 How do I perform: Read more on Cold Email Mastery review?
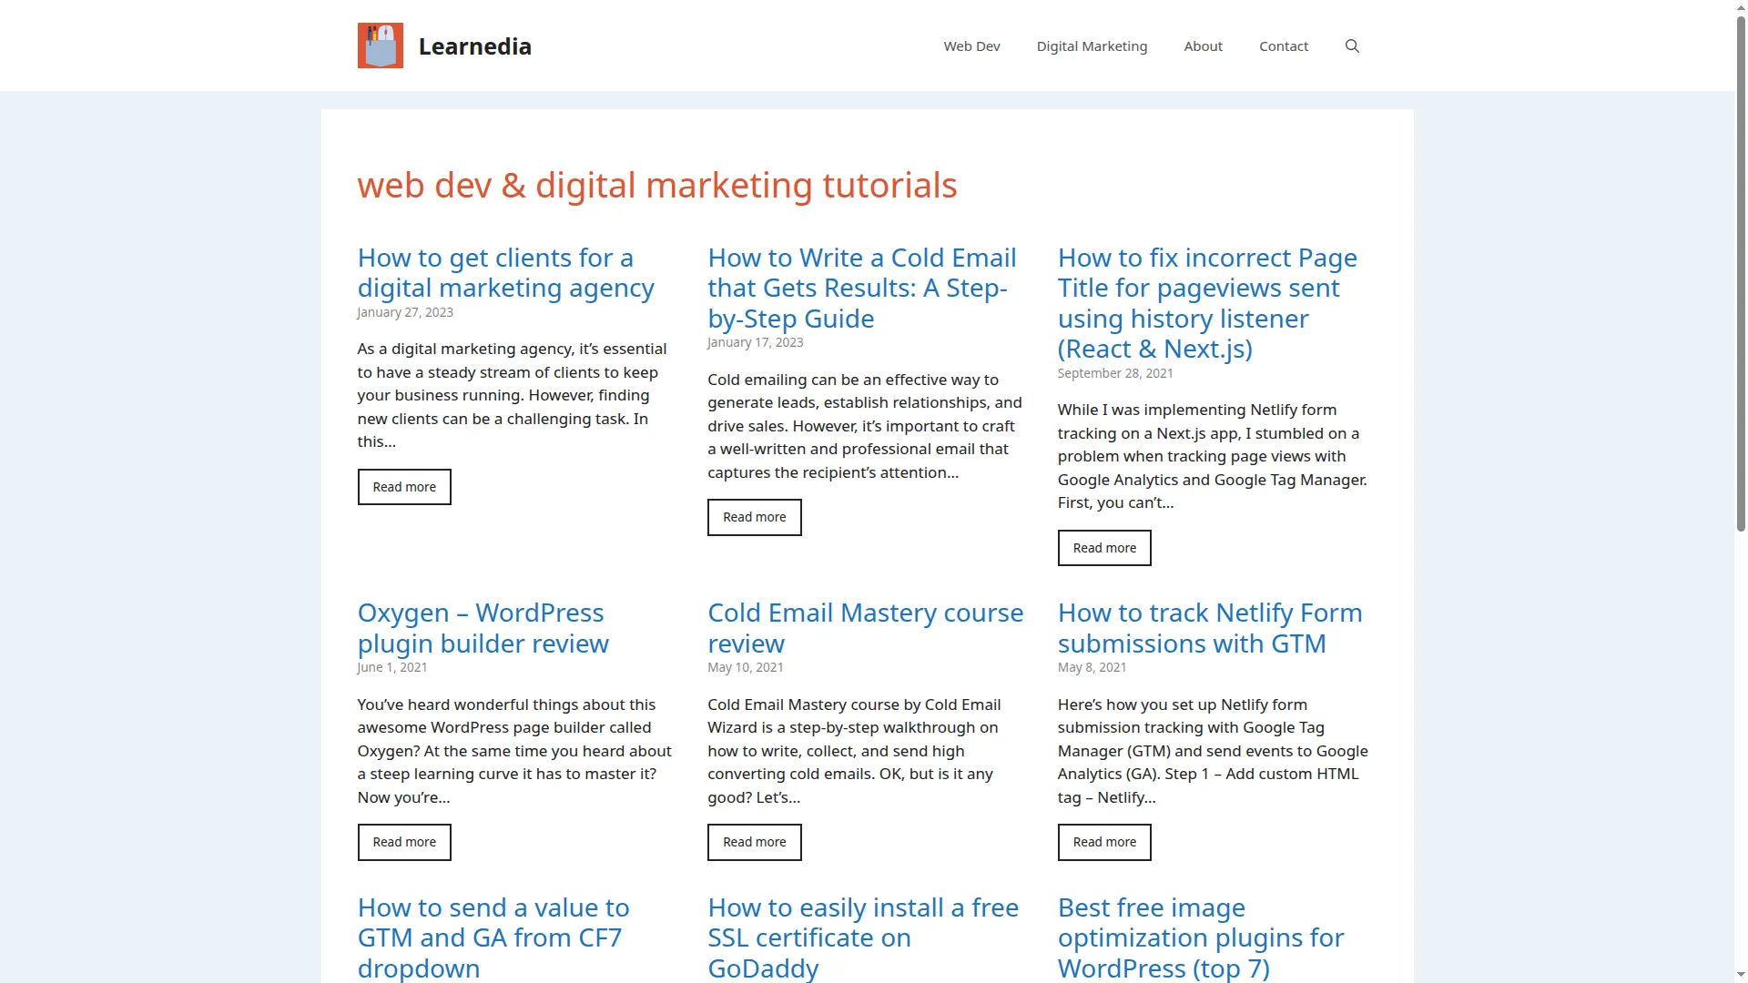click(x=754, y=842)
